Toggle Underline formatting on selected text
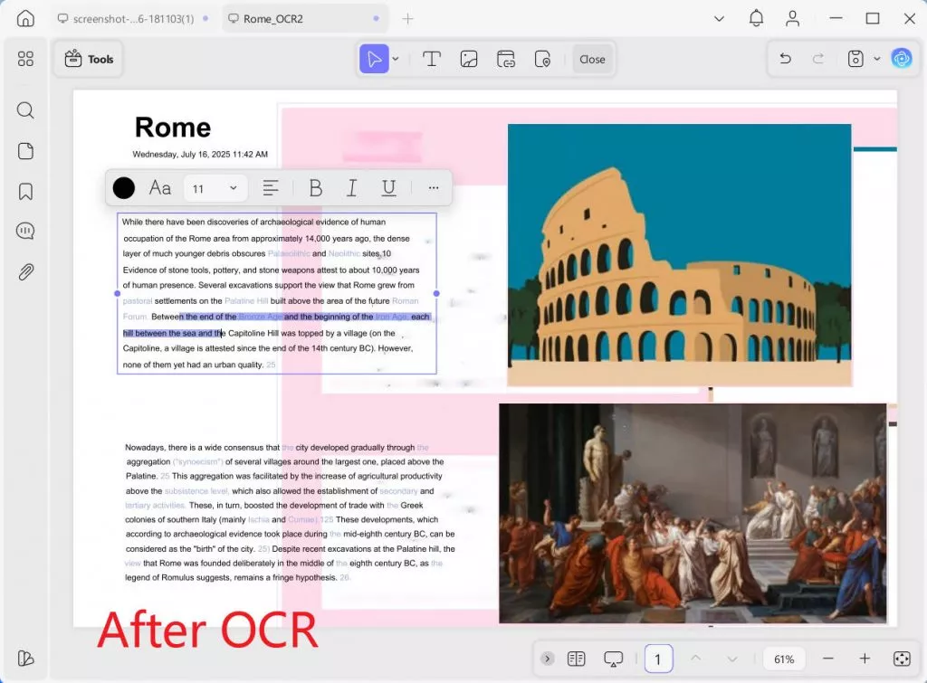This screenshot has width=927, height=683. click(x=388, y=188)
